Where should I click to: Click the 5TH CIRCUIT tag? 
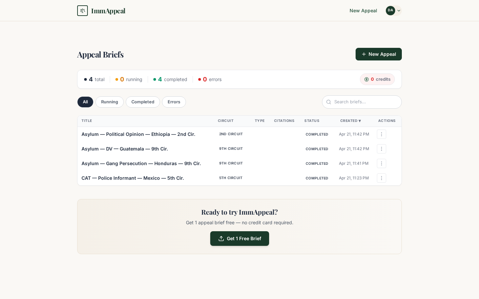[x=231, y=178]
